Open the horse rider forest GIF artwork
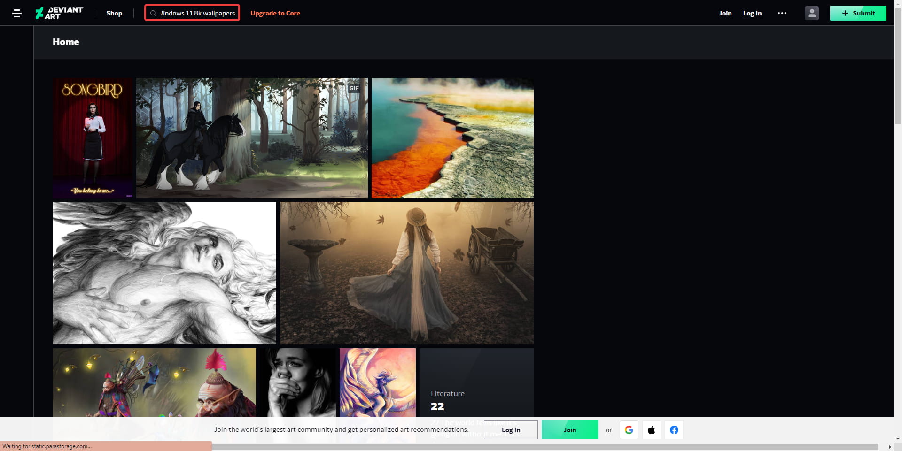Image resolution: width=902 pixels, height=451 pixels. pos(252,138)
